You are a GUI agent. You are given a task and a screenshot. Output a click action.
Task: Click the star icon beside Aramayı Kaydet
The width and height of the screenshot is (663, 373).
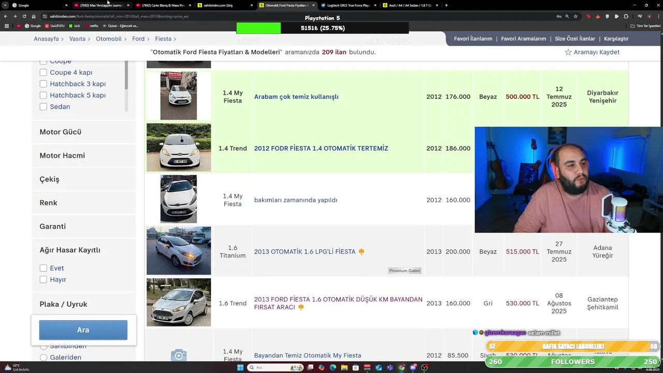(568, 52)
